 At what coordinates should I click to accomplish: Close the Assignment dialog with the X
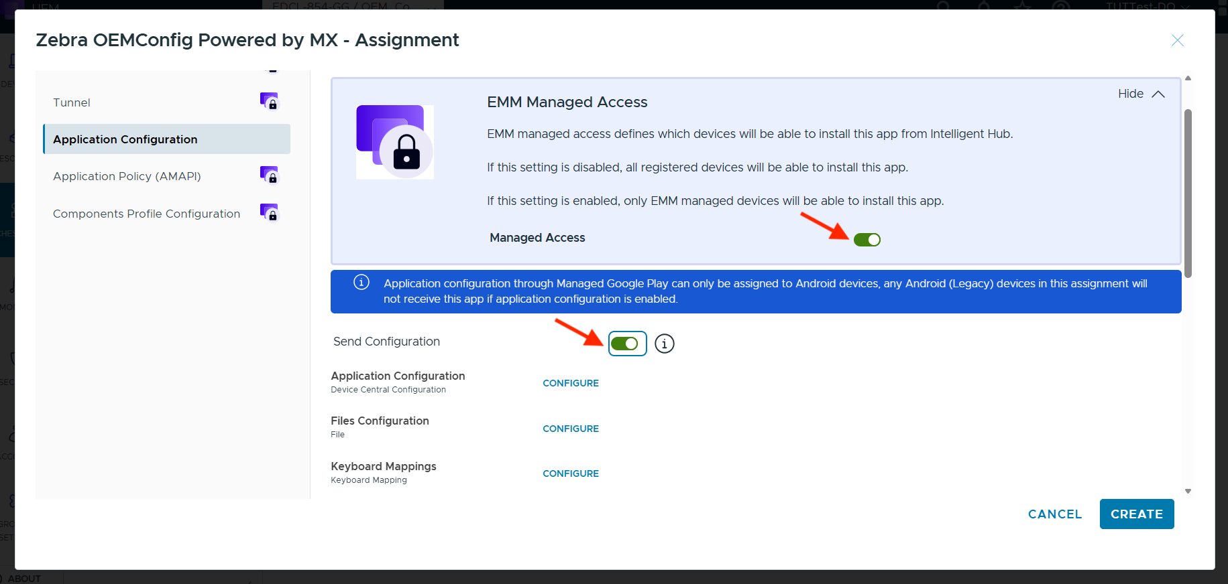point(1177,40)
